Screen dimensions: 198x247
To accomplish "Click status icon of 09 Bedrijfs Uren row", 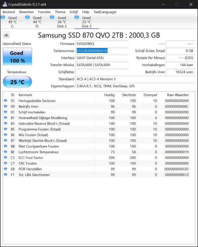I will 6,106.
